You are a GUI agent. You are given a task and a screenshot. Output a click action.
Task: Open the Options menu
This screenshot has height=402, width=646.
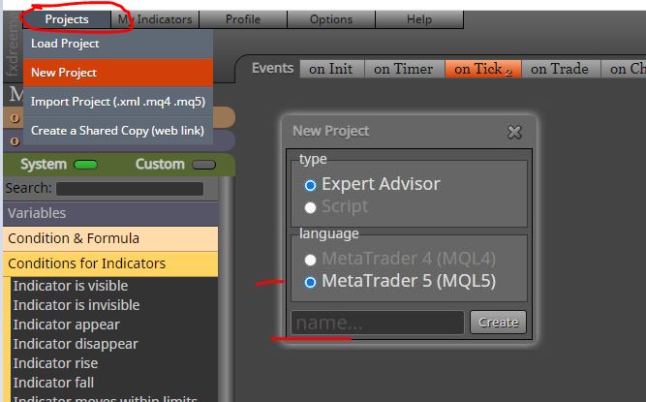331,19
